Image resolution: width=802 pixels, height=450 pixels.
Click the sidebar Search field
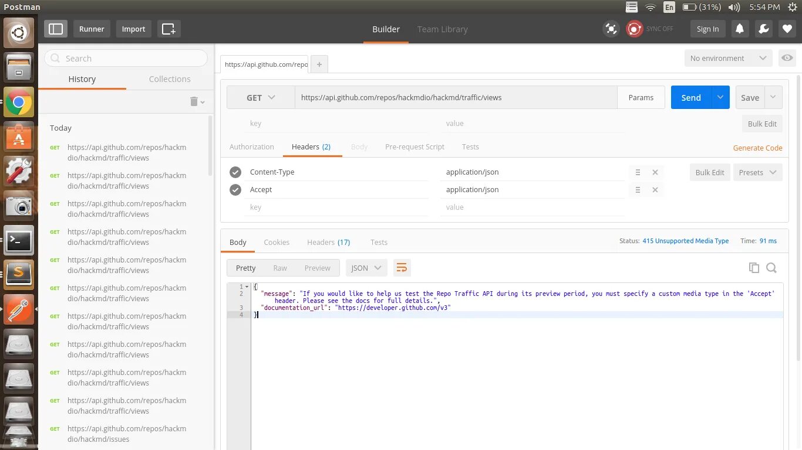126,58
